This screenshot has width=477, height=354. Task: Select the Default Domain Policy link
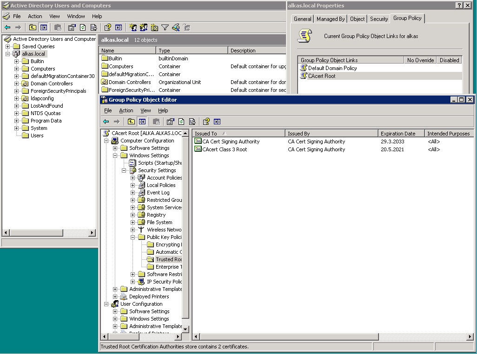click(332, 68)
